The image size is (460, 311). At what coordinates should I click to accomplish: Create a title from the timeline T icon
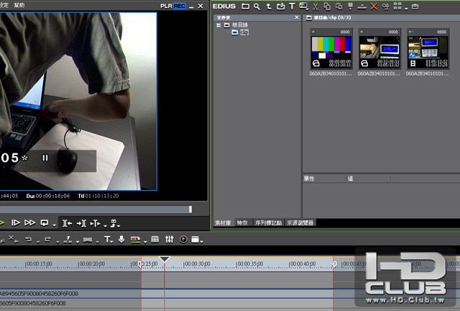tap(108, 240)
